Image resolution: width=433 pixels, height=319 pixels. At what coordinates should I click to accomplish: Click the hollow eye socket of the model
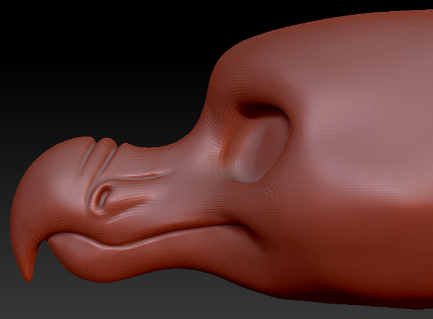click(x=255, y=143)
